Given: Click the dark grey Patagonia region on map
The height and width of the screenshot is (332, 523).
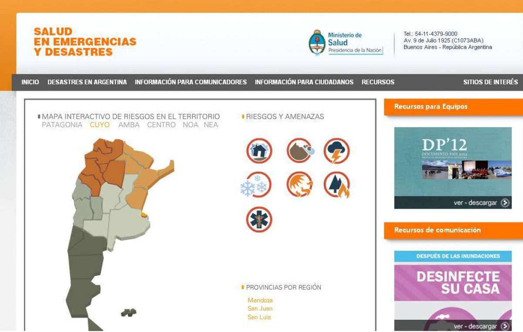Looking at the screenshot, I should [85, 270].
